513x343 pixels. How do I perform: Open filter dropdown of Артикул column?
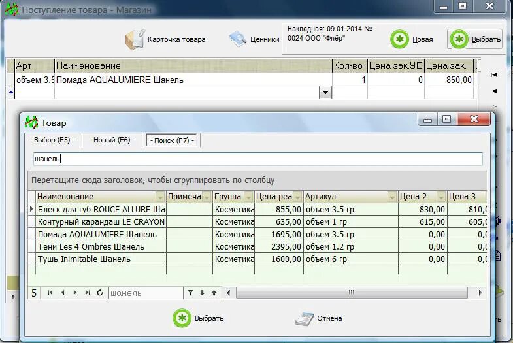(391, 197)
